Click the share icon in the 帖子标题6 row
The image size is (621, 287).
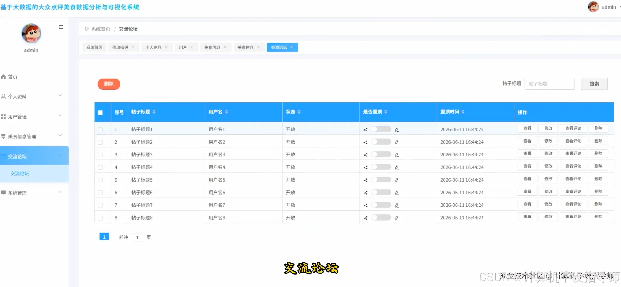(366, 193)
